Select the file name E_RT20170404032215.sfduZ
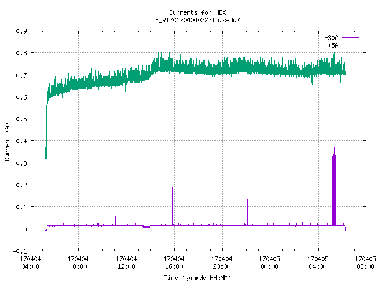 coord(197,20)
